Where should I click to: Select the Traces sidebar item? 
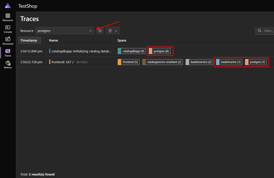[x=8, y=53]
